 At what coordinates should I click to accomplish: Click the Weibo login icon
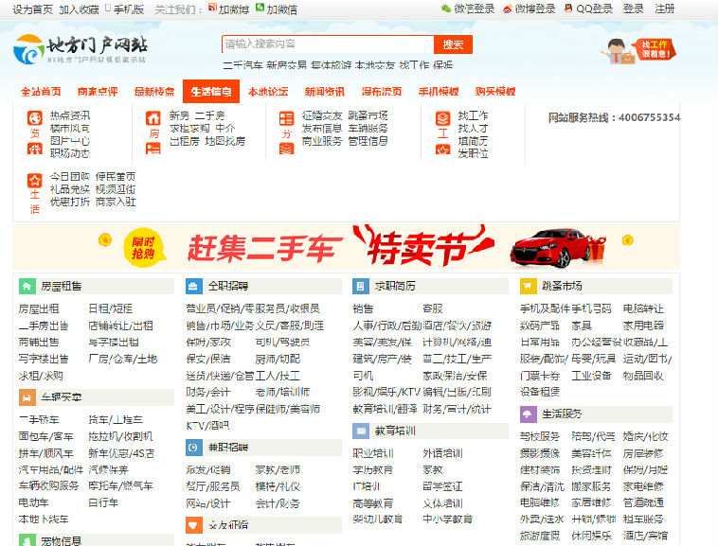point(508,9)
